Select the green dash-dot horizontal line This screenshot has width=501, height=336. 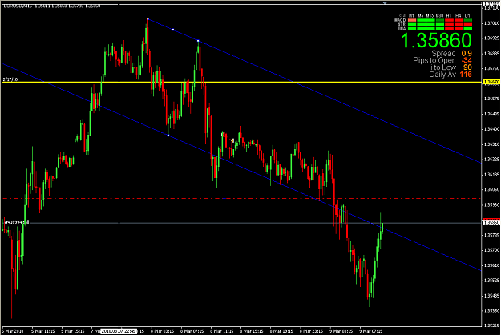(243, 225)
